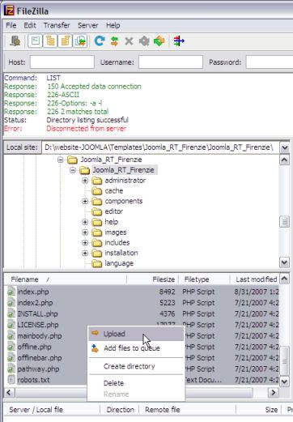The width and height of the screenshot is (293, 422).
Task: Open the Server menu
Action: pyautogui.click(x=87, y=25)
